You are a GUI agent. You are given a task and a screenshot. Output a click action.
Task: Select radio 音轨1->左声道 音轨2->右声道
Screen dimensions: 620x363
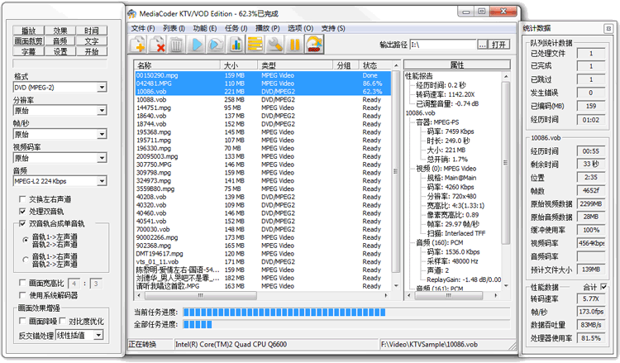click(26, 240)
